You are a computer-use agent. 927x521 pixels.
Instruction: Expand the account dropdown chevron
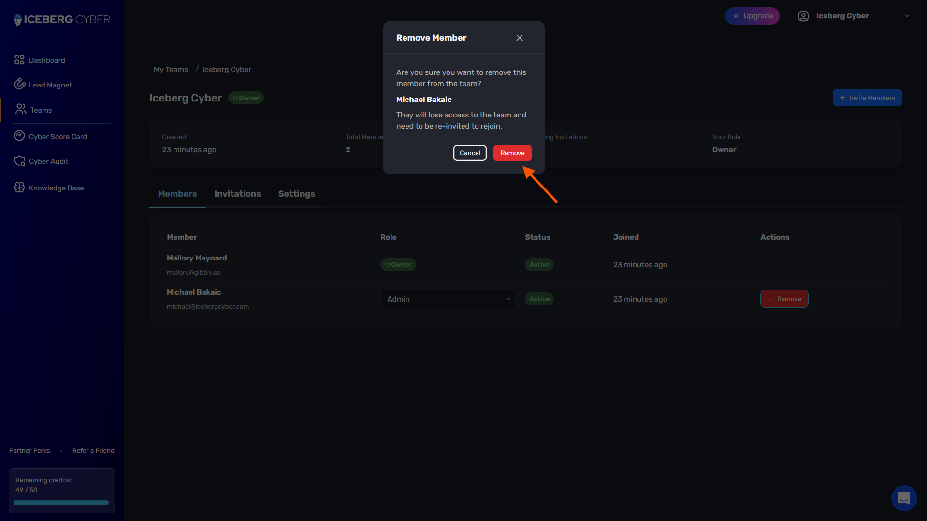pyautogui.click(x=907, y=16)
